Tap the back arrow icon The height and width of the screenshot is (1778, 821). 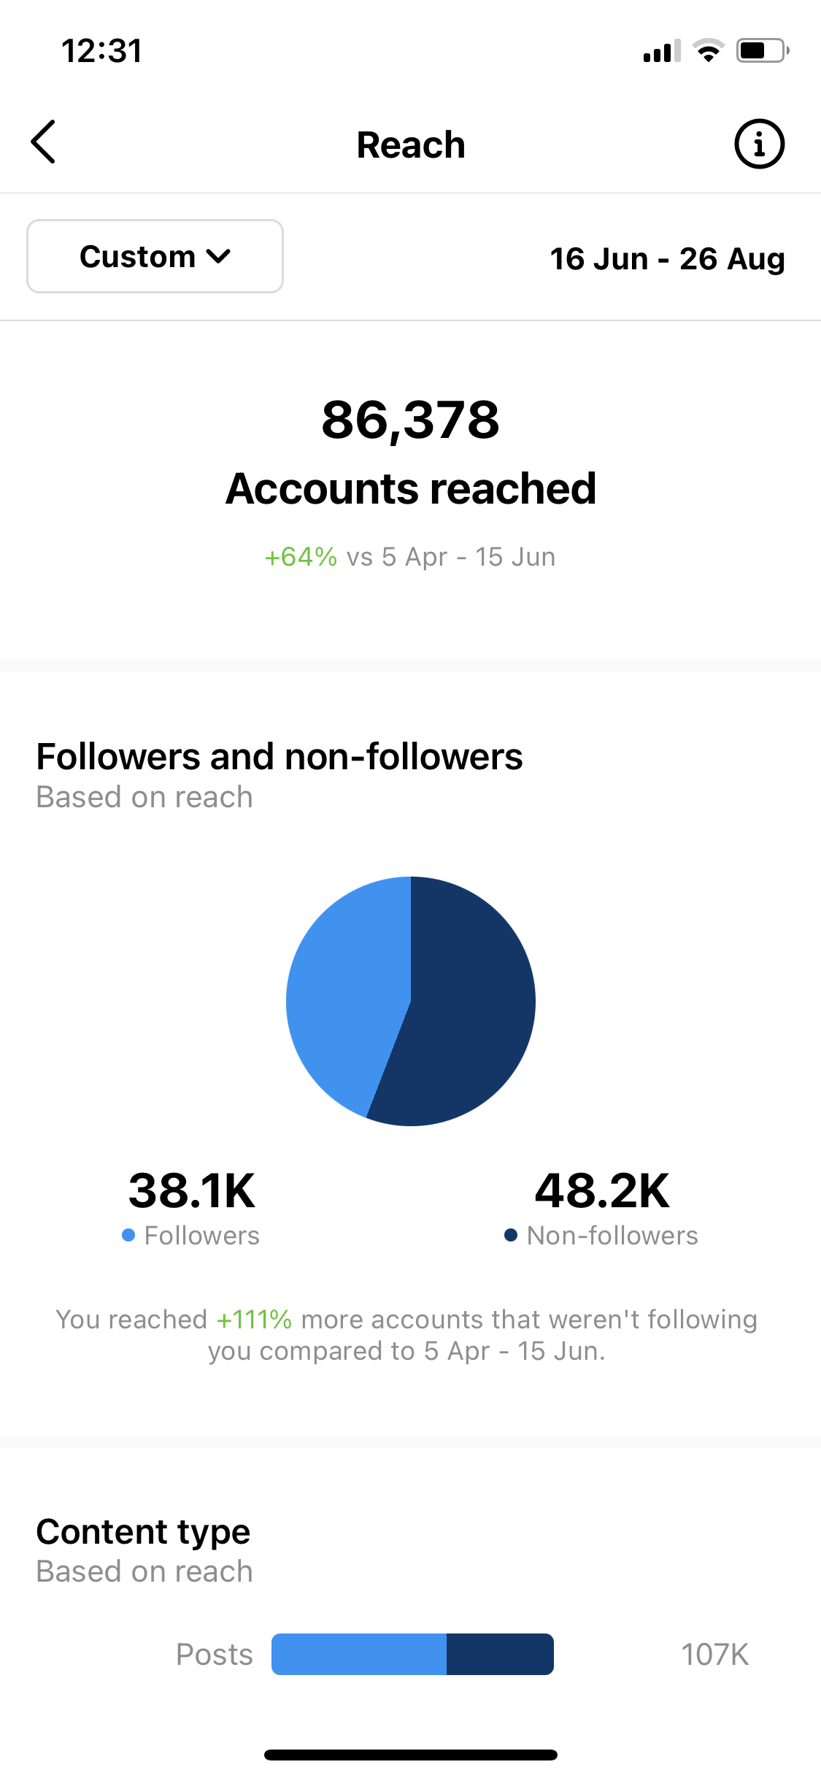pos(44,142)
